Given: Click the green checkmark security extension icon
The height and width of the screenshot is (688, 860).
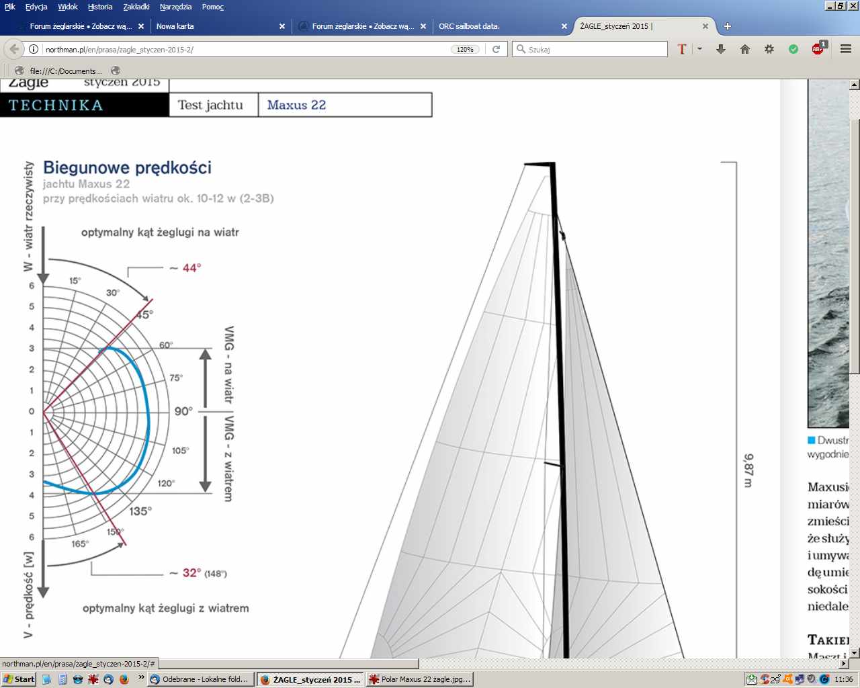Looking at the screenshot, I should (793, 49).
